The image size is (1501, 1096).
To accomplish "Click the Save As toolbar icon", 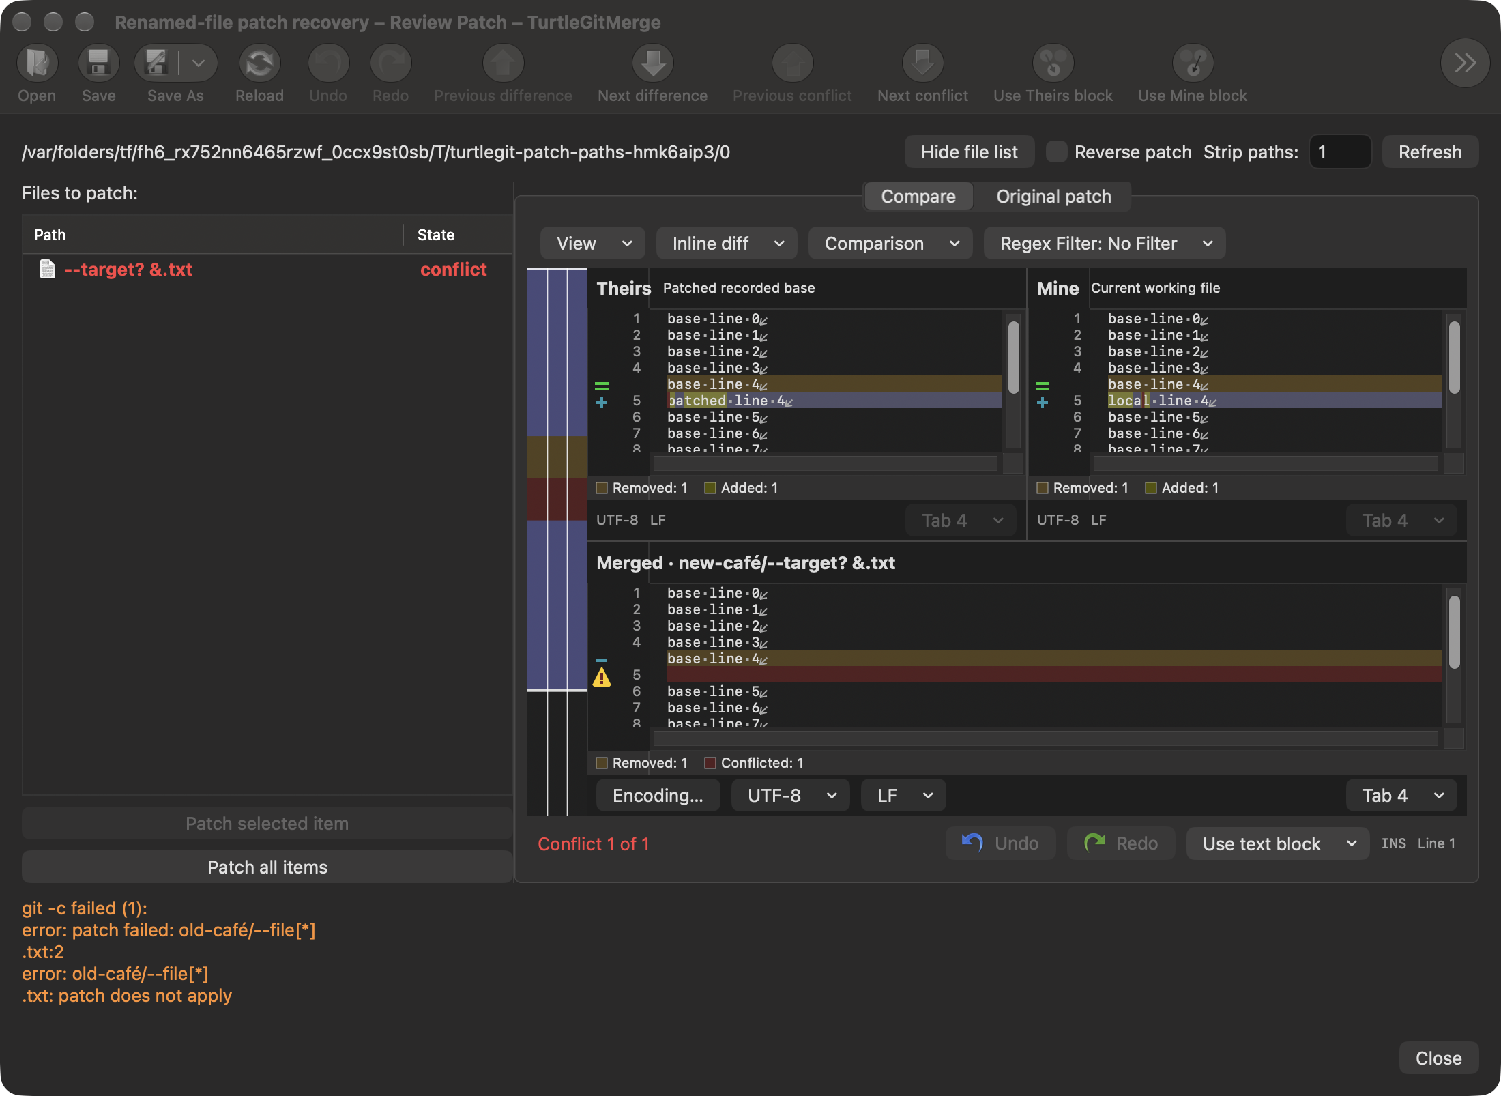I will click(x=157, y=63).
